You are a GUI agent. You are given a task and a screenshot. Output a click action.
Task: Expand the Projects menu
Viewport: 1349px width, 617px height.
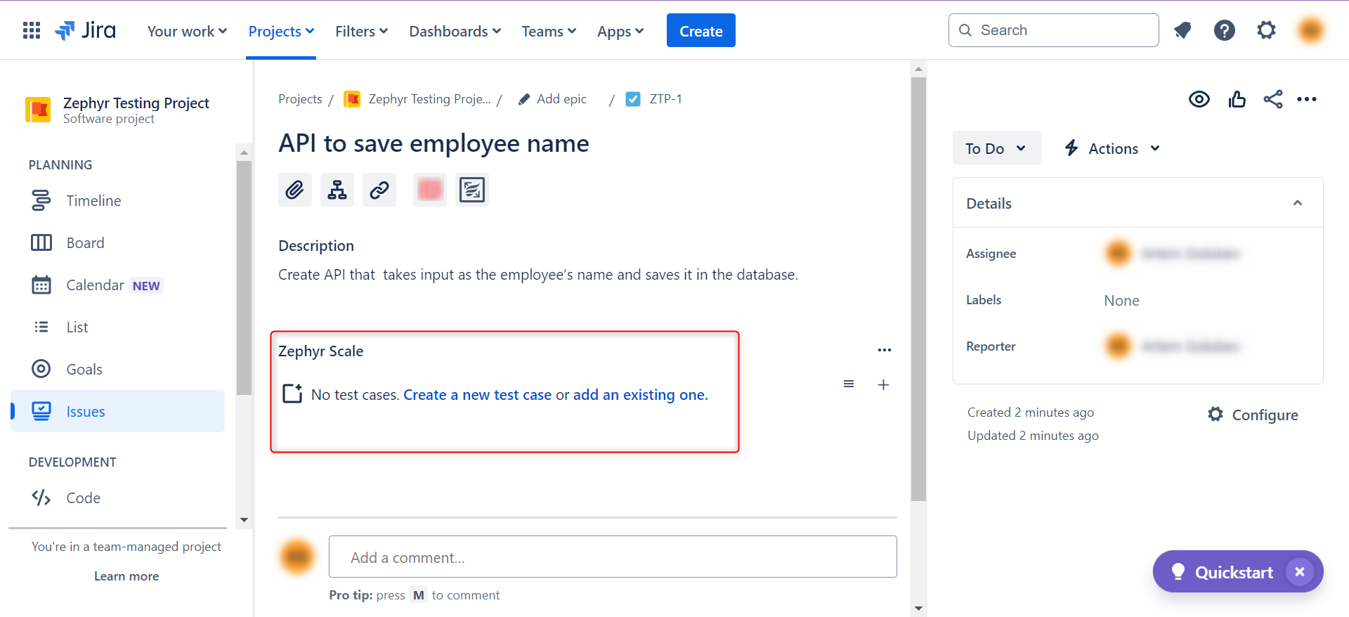pos(281,31)
